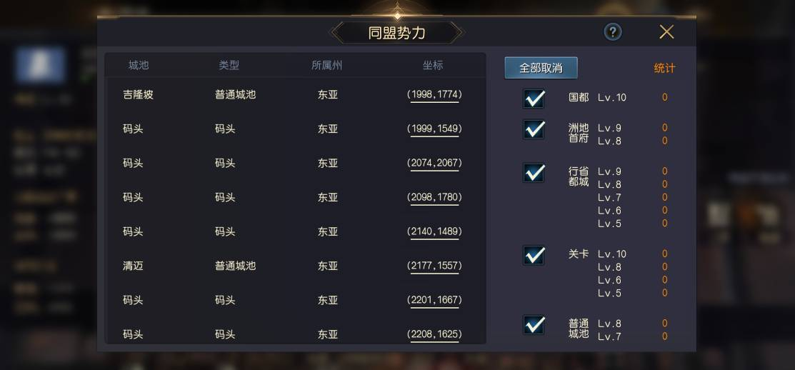Select the 吉隆坡 city row
The width and height of the screenshot is (795, 370).
pos(138,94)
